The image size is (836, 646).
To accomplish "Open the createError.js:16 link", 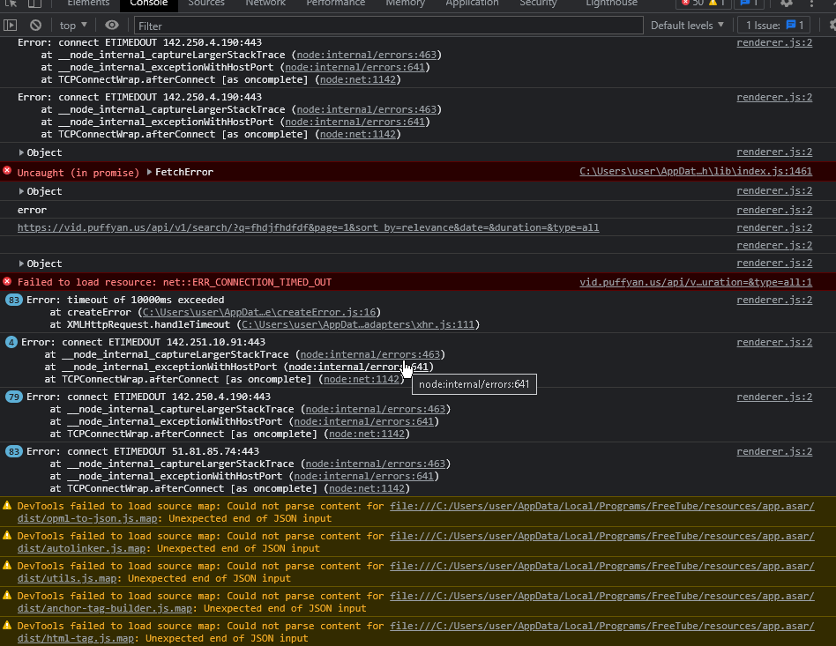I will (259, 312).
